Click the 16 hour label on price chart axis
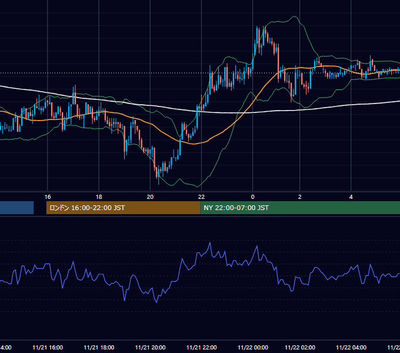The height and width of the screenshot is (353, 400). 48,197
